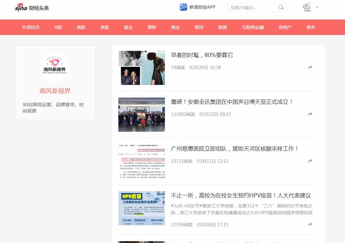Click thumbnail of 安徽全讯集团 article

(142, 115)
